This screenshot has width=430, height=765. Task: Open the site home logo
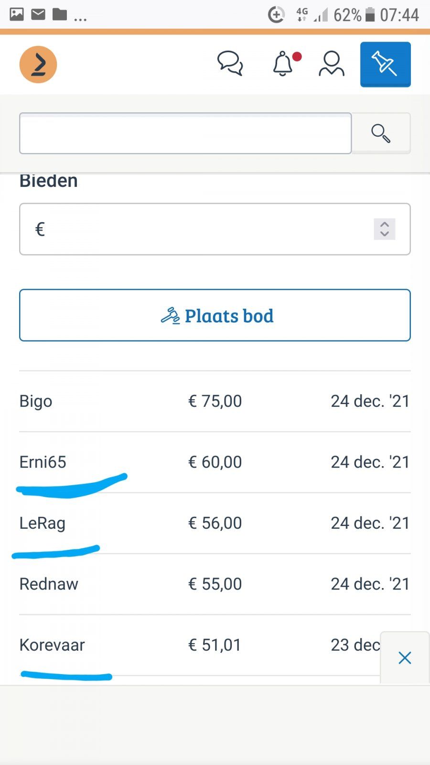pos(38,65)
